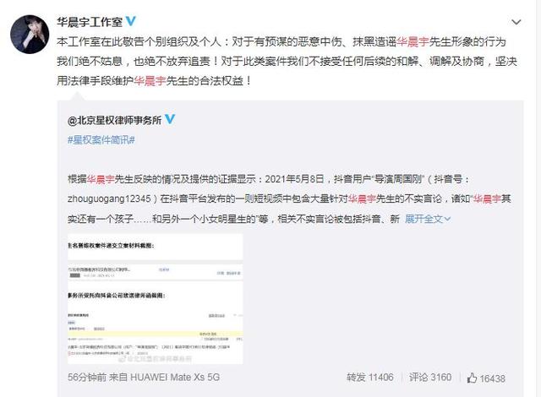This screenshot has height=397, width=541.
Task: Open 华晨宇工作室 profile avatar
Action: (x=30, y=34)
